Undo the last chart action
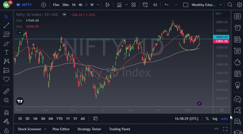Screen dimensions: 243x134 166,5
